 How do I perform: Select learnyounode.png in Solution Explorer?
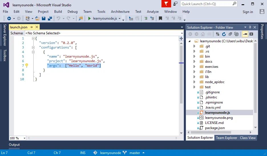pos(219,118)
